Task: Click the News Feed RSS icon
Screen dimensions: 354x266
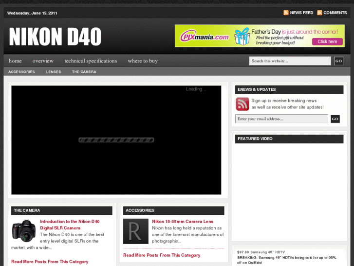Action: [286, 13]
